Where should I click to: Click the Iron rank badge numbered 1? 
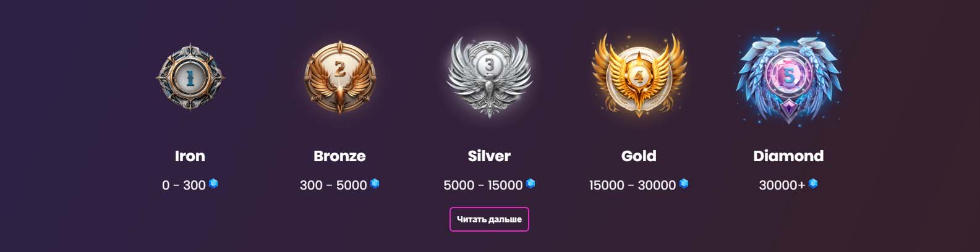(190, 77)
